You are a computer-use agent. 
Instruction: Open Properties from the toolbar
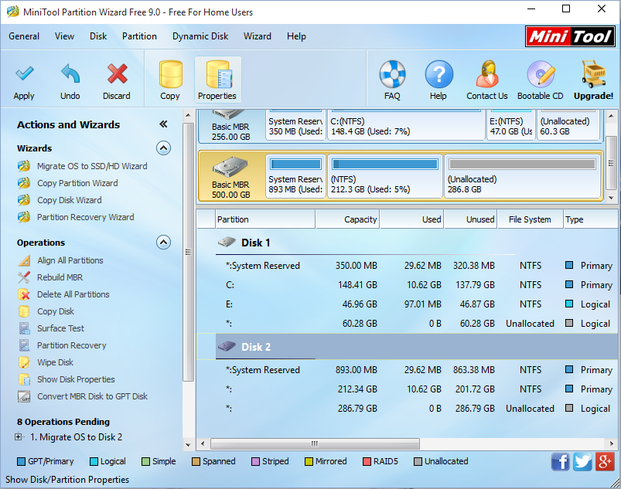click(x=217, y=80)
